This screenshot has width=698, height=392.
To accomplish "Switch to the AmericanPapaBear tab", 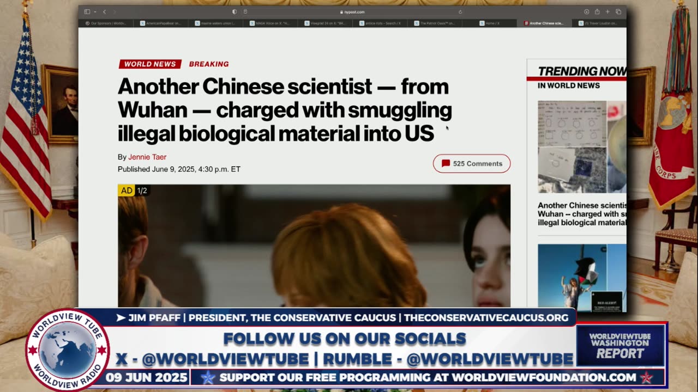I will [161, 23].
